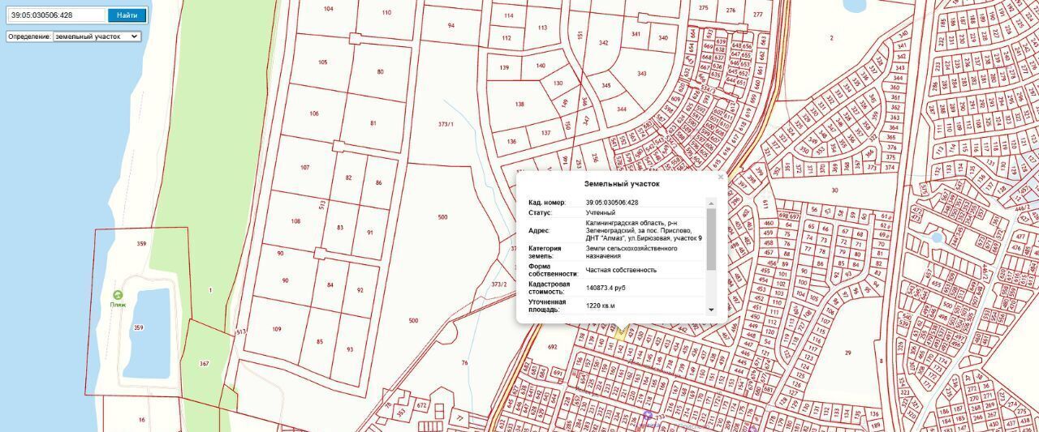The image size is (1039, 432).
Task: Click the popup scrollbar up arrow
Action: point(712,203)
